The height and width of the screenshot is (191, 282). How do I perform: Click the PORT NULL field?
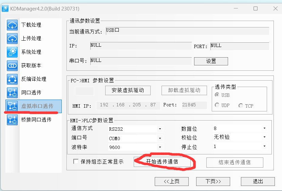(240, 46)
